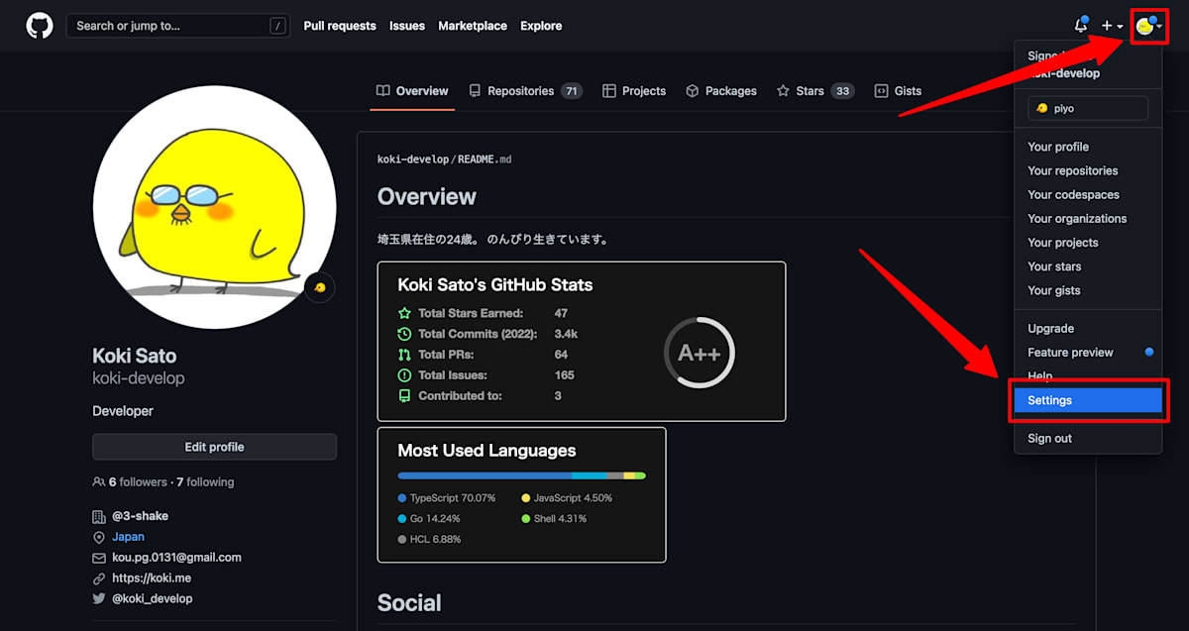Click the Japan location text
This screenshot has width=1189, height=631.
[129, 537]
